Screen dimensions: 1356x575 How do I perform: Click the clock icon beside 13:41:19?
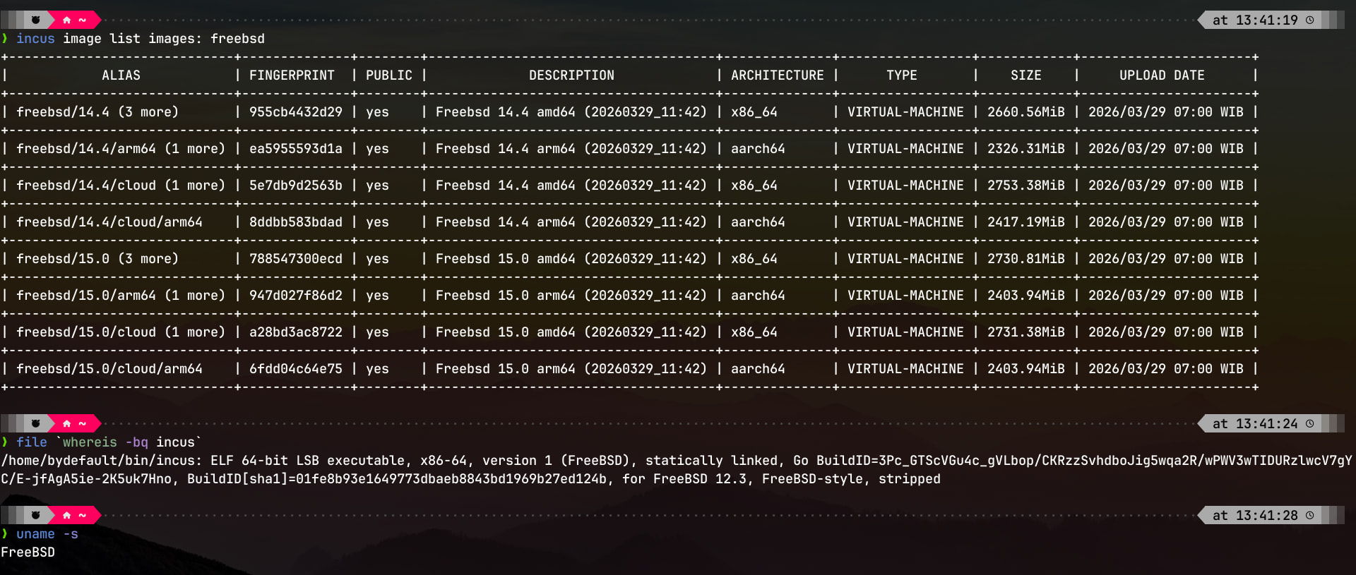coord(1309,20)
